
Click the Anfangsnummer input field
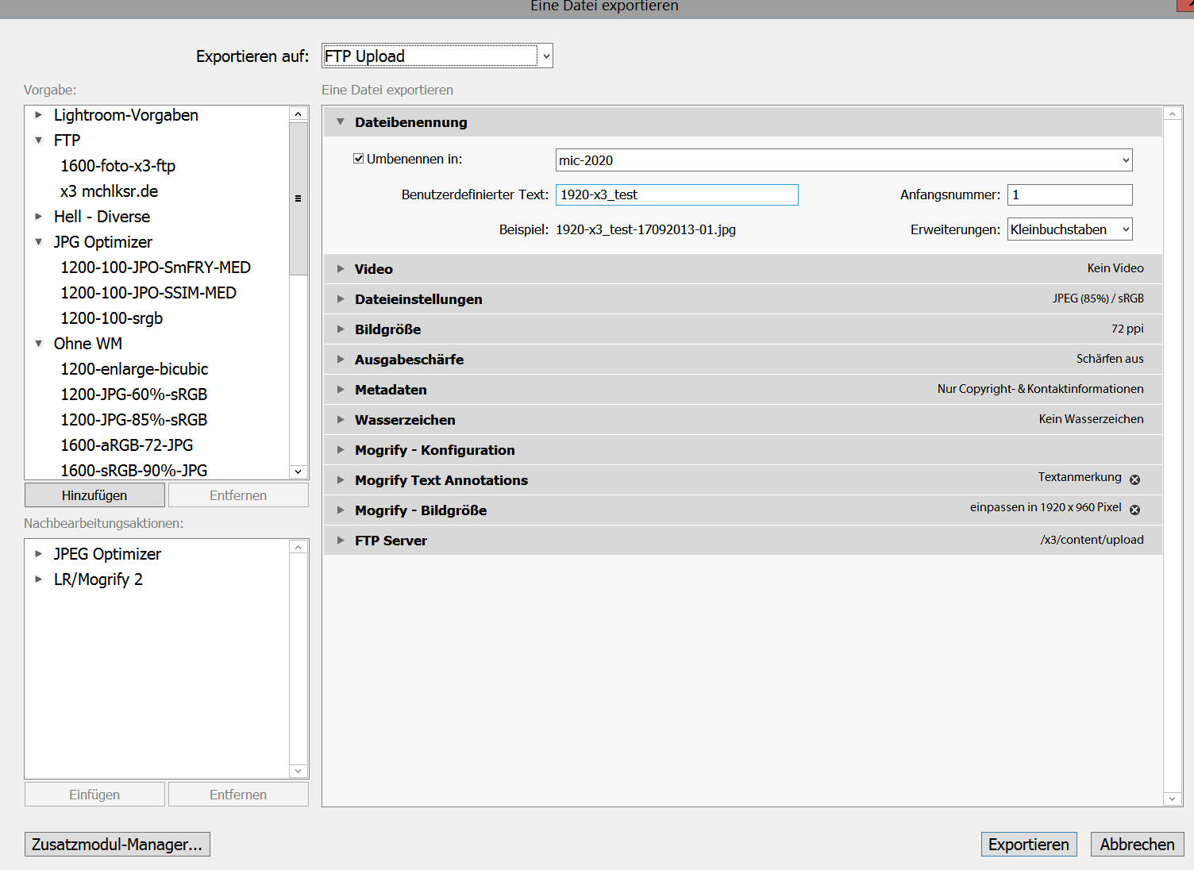(x=1070, y=194)
